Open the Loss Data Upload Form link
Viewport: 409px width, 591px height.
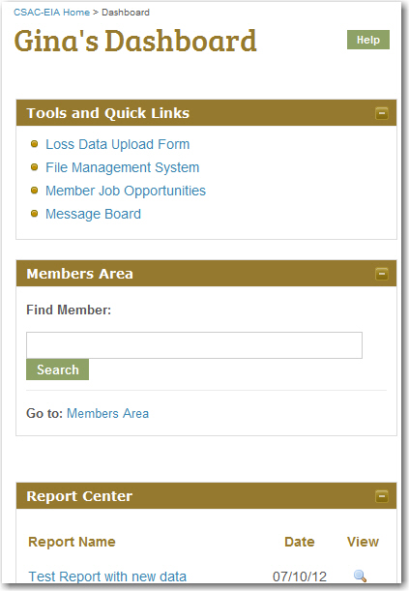pyautogui.click(x=118, y=144)
